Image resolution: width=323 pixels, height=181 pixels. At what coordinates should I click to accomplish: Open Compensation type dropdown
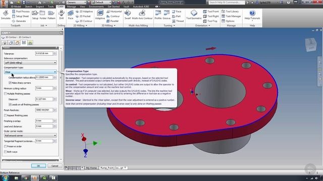coord(30,72)
